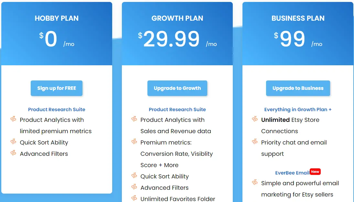The width and height of the screenshot is (354, 202).
Task: Select the Hobby Plan header
Action: (x=57, y=18)
